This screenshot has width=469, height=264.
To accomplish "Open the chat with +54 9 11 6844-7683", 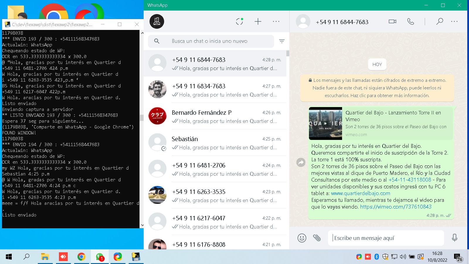I will click(x=215, y=63).
